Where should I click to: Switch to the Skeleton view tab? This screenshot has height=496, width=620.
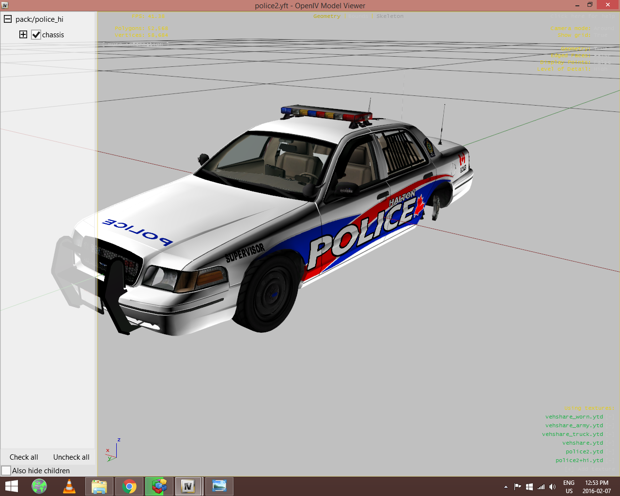coord(390,16)
